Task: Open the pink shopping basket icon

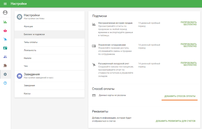Action: (x=5, y=31)
